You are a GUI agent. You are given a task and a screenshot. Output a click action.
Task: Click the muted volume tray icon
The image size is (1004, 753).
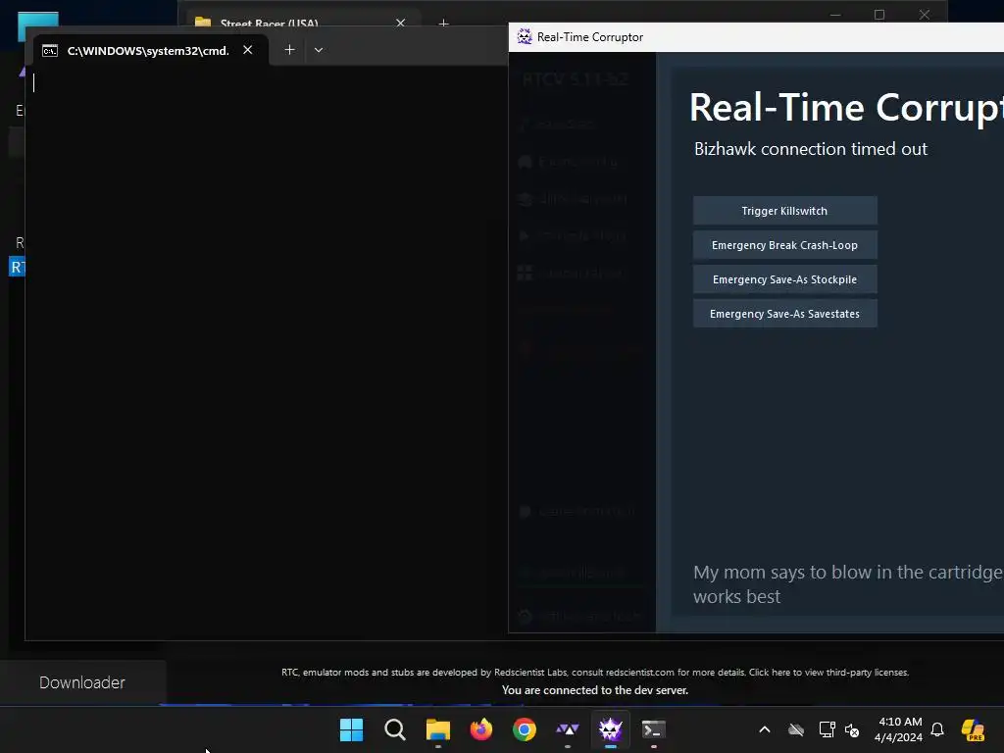tap(852, 729)
